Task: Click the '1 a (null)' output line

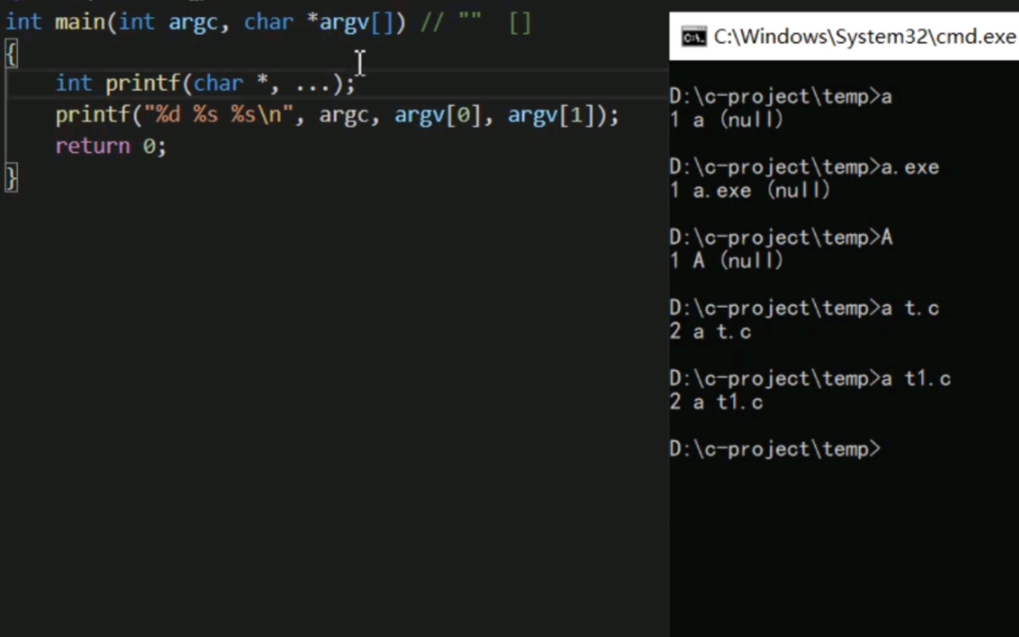Action: (x=727, y=120)
